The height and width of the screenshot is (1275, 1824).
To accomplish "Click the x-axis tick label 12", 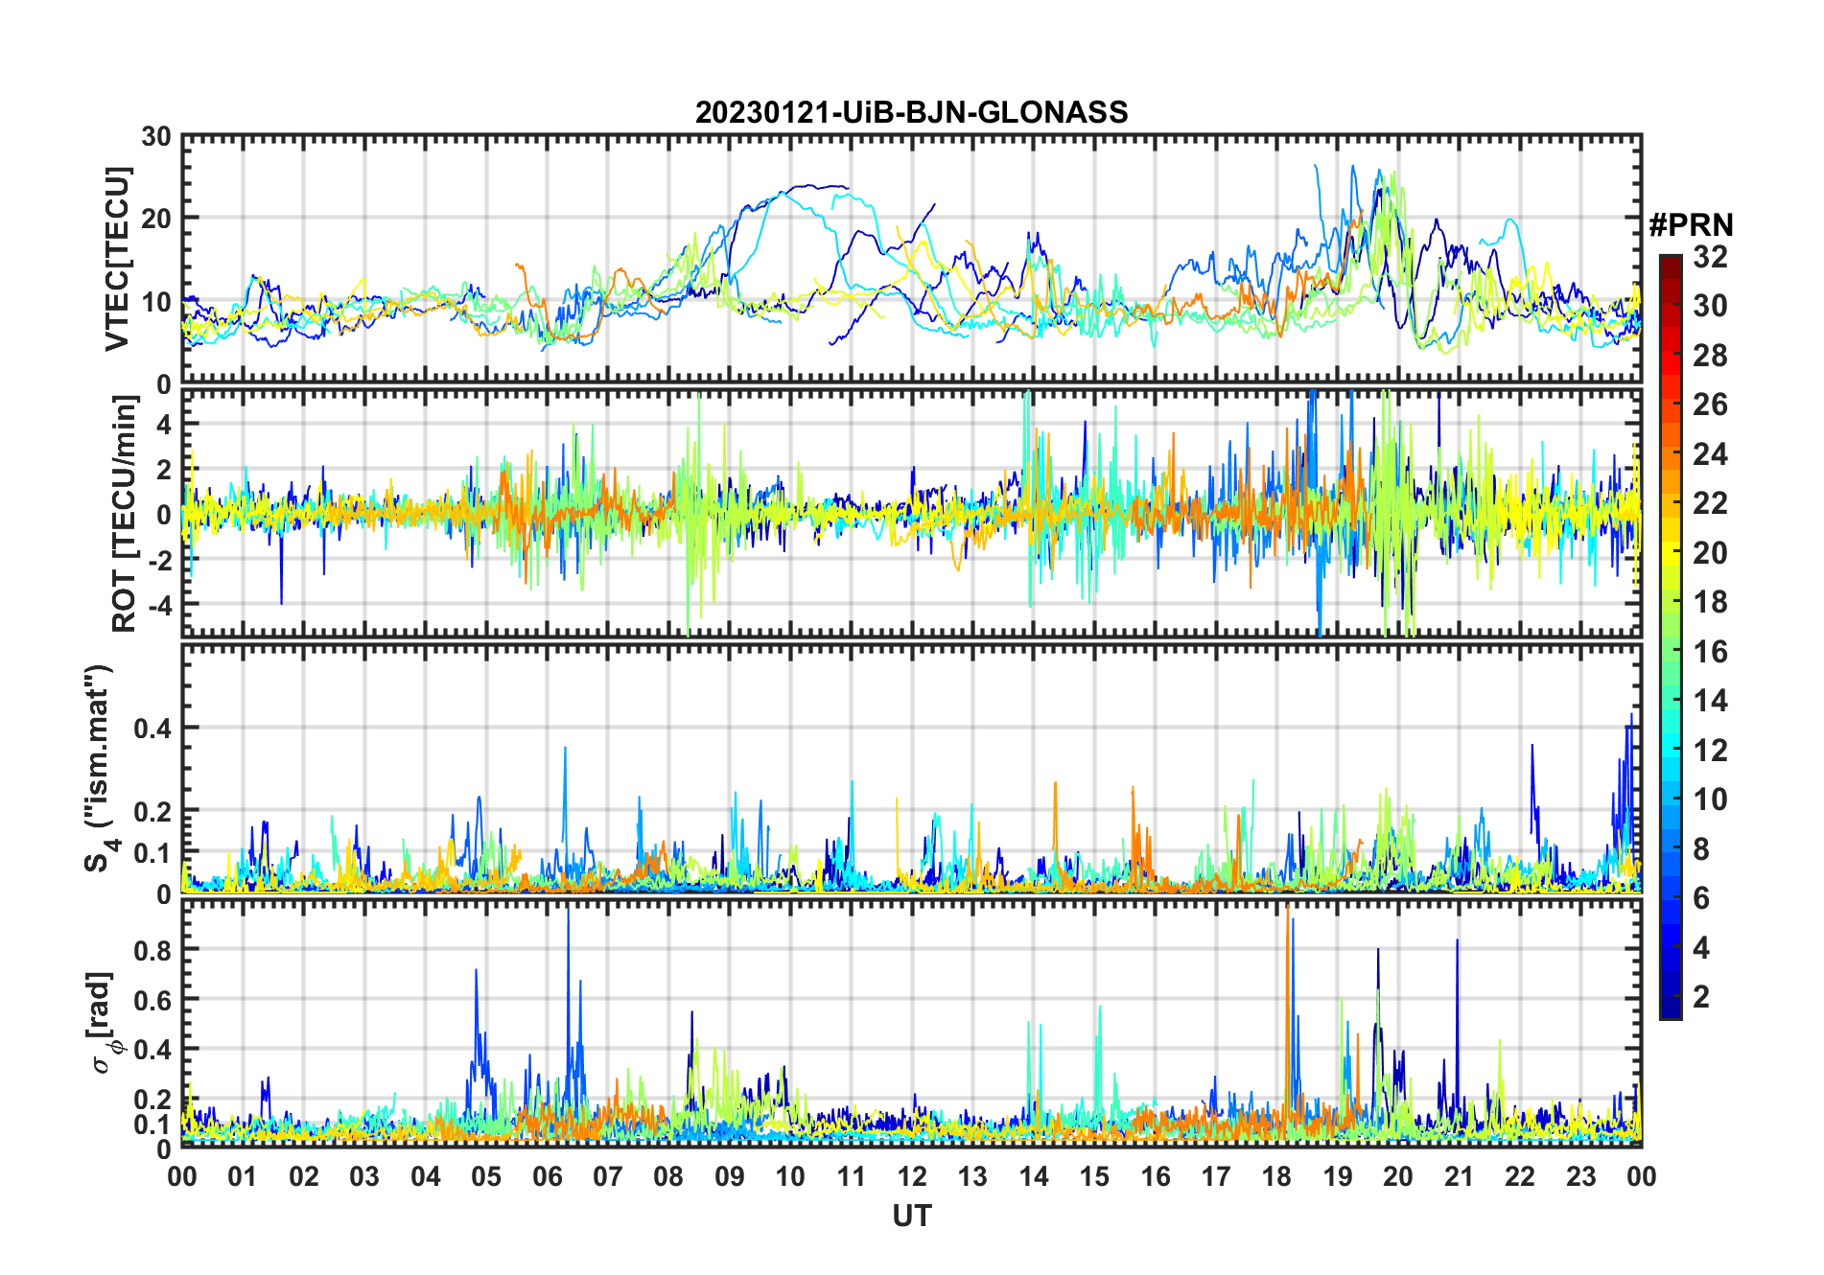I will tap(912, 1176).
